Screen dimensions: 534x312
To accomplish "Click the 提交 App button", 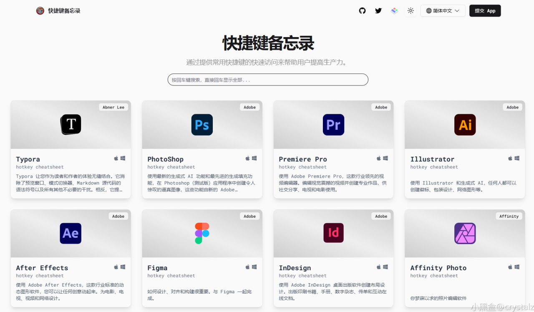I will point(485,11).
